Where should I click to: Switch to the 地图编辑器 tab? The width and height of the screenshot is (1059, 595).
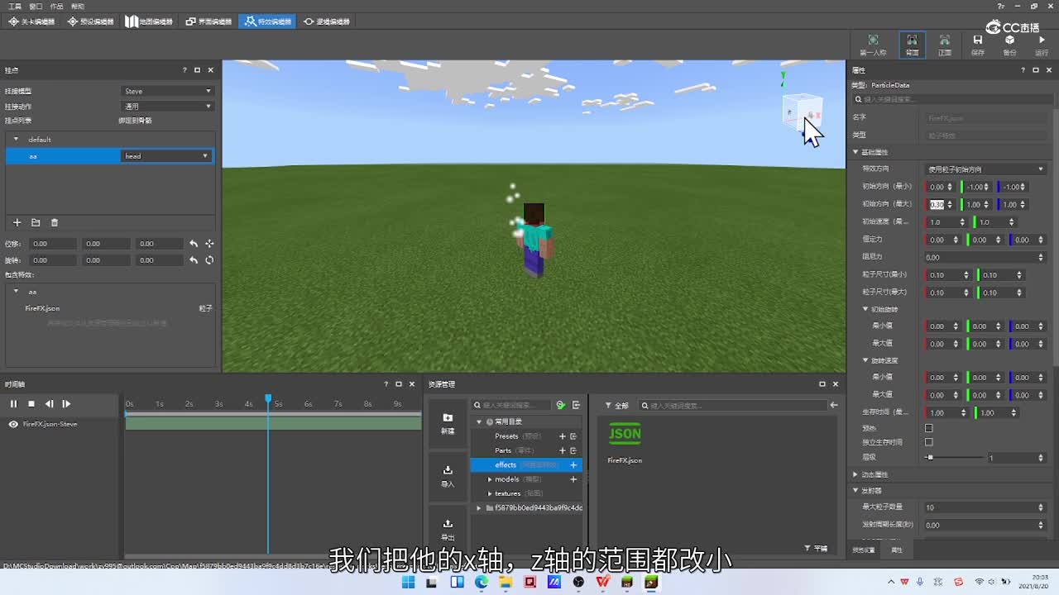point(150,21)
